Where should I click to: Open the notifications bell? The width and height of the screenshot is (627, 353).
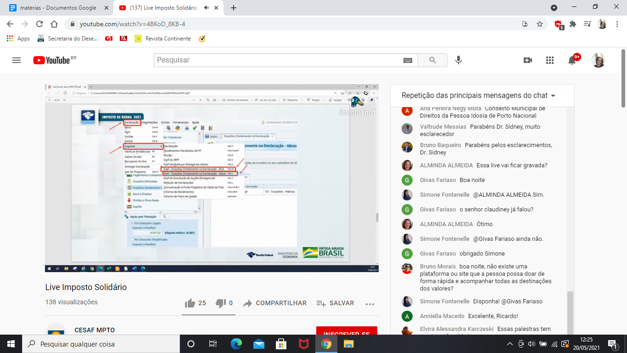572,60
